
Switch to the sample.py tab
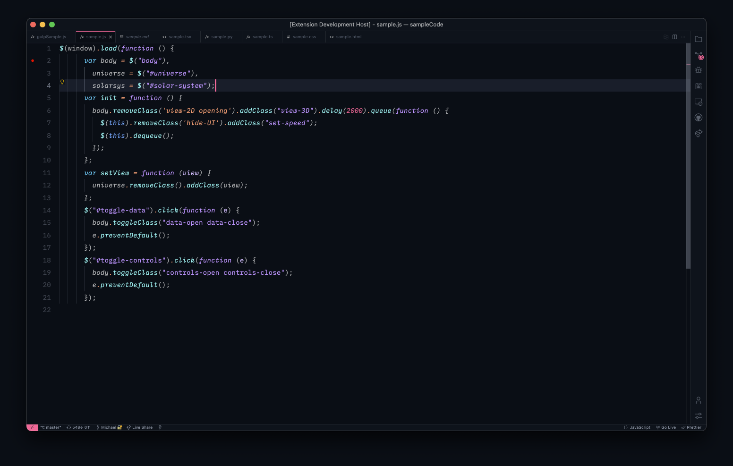(221, 37)
